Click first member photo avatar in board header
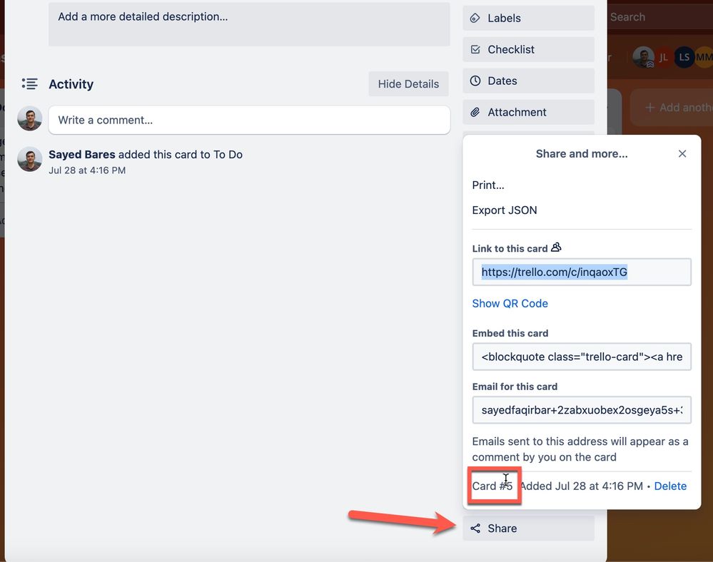713x562 pixels. [x=644, y=57]
